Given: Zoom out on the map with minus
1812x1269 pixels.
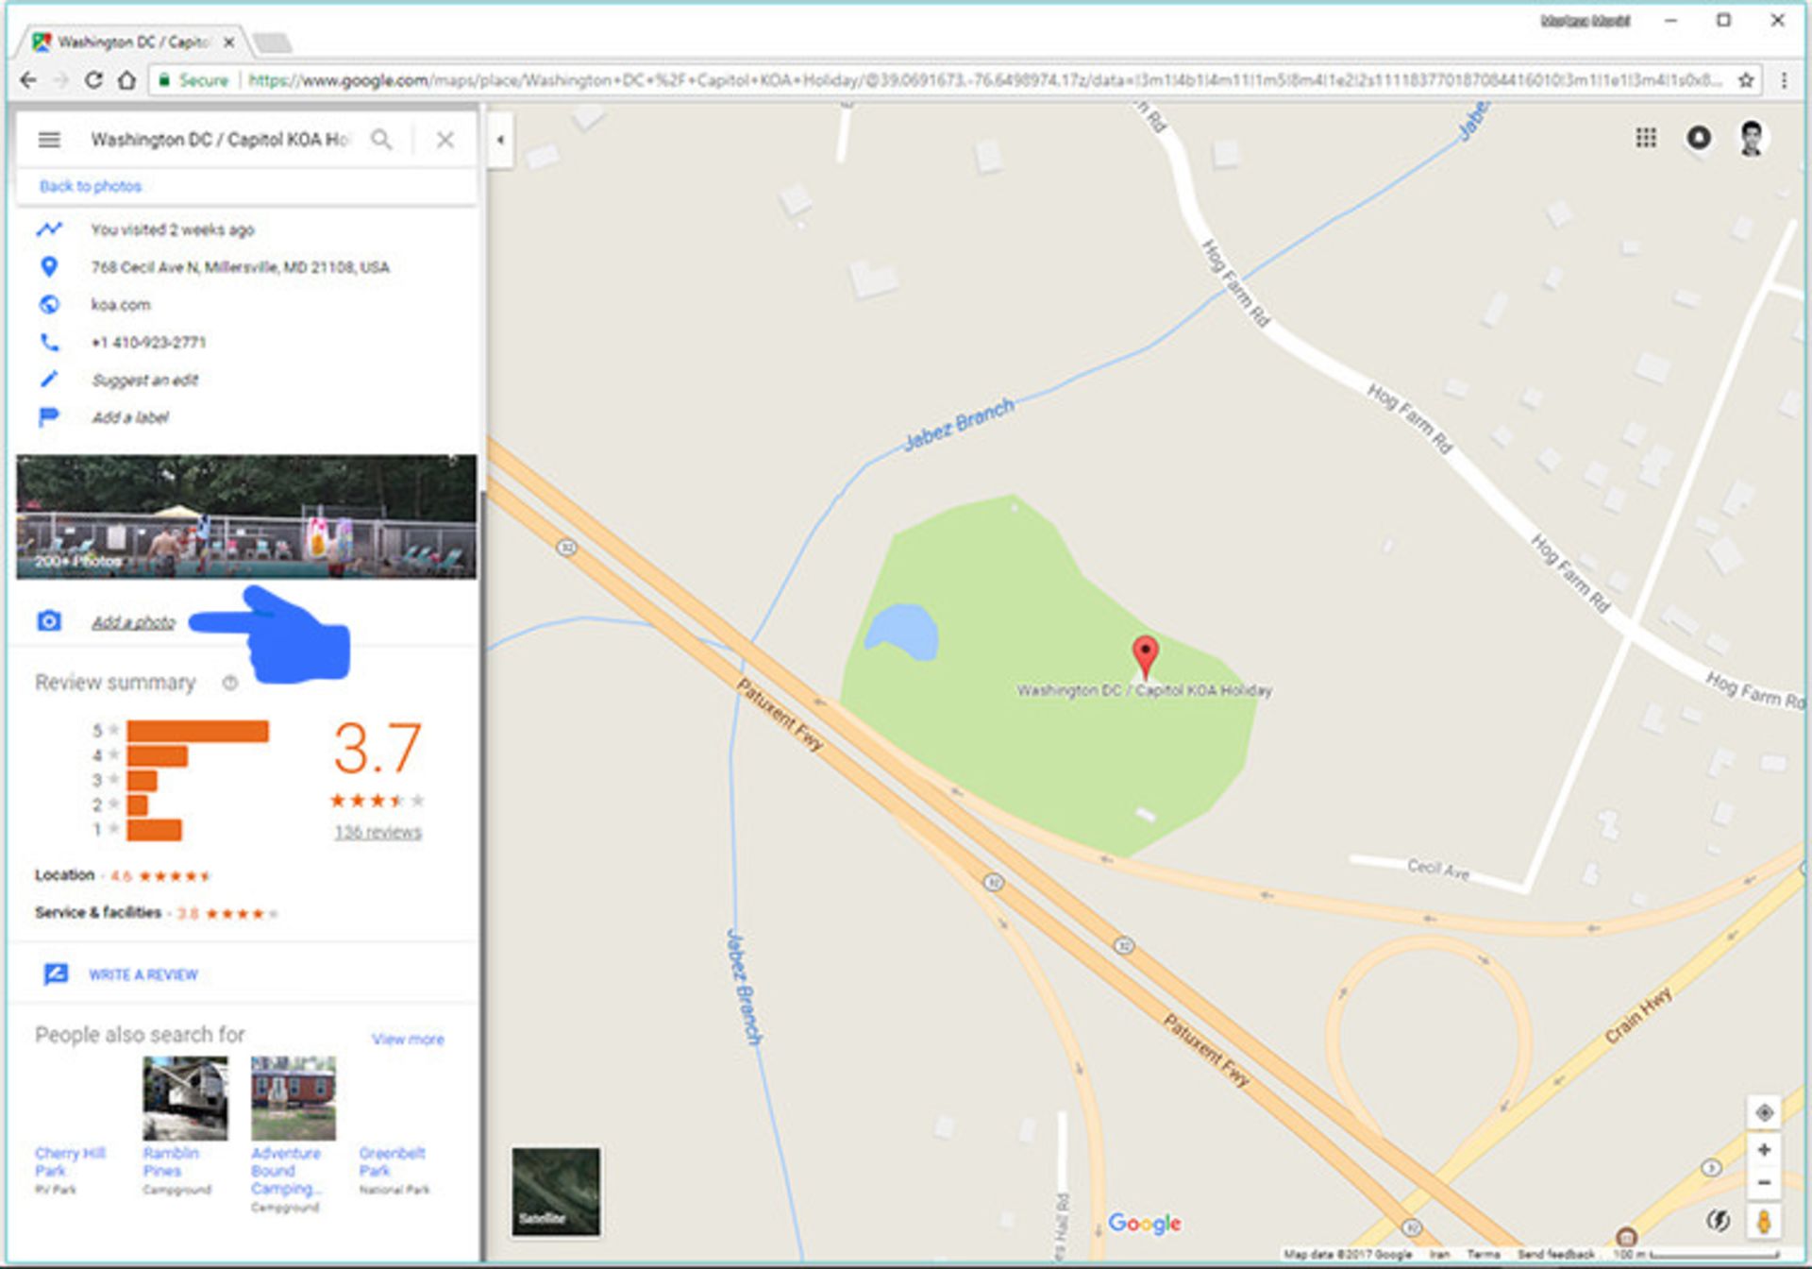Looking at the screenshot, I should (1764, 1182).
